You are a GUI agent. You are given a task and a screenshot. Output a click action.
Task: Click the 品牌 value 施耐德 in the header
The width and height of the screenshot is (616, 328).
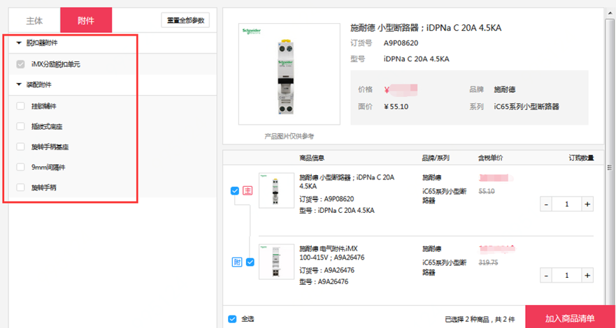tap(504, 90)
